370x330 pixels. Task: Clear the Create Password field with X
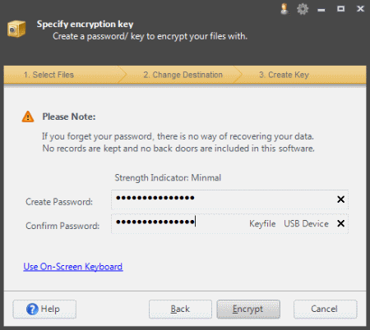(340, 199)
